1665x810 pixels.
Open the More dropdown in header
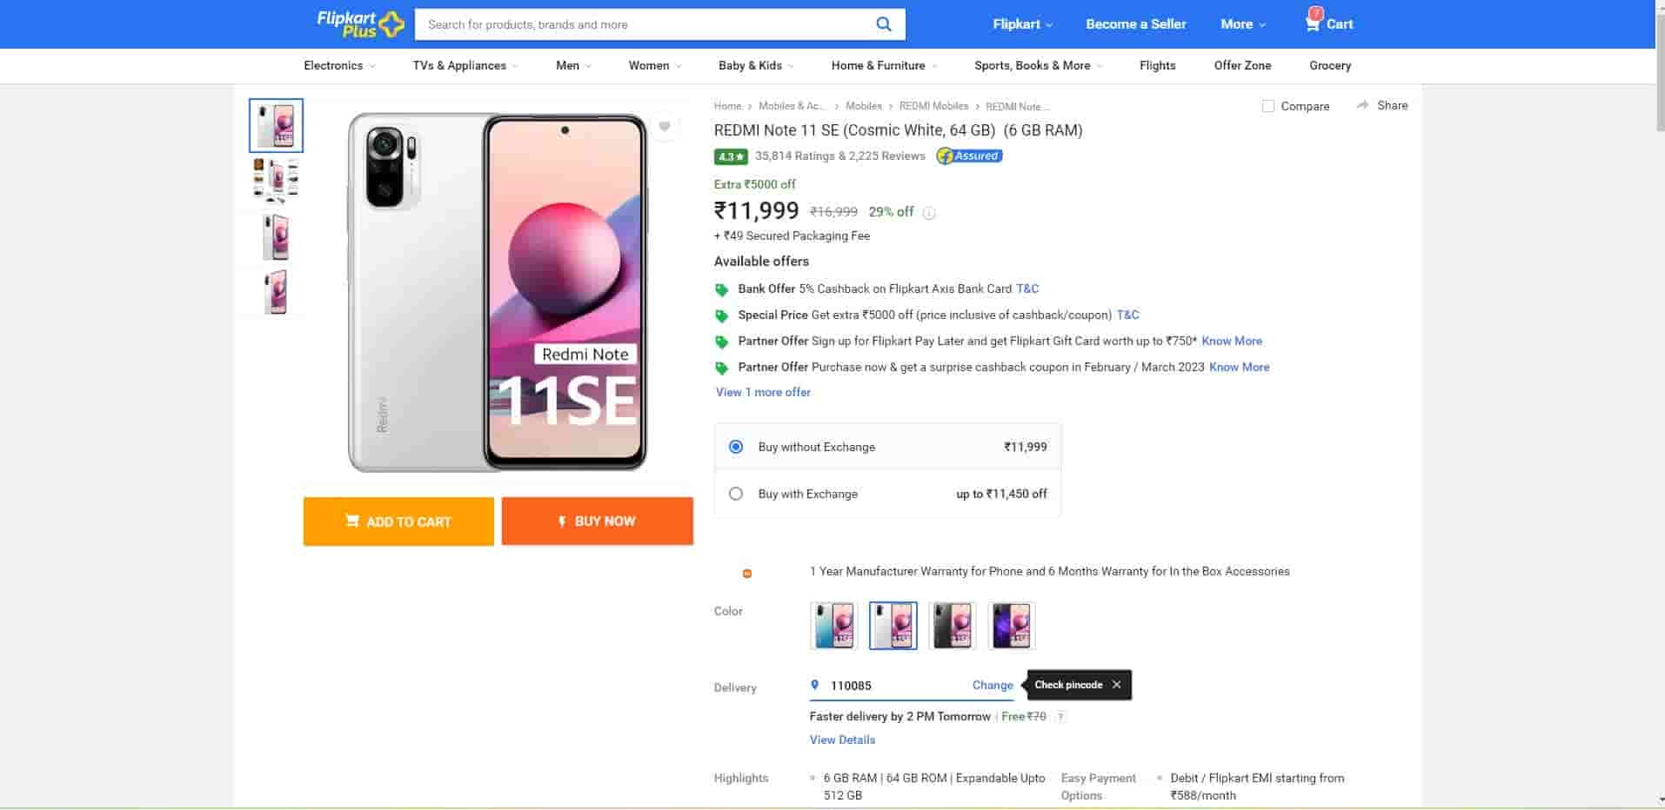1242,24
